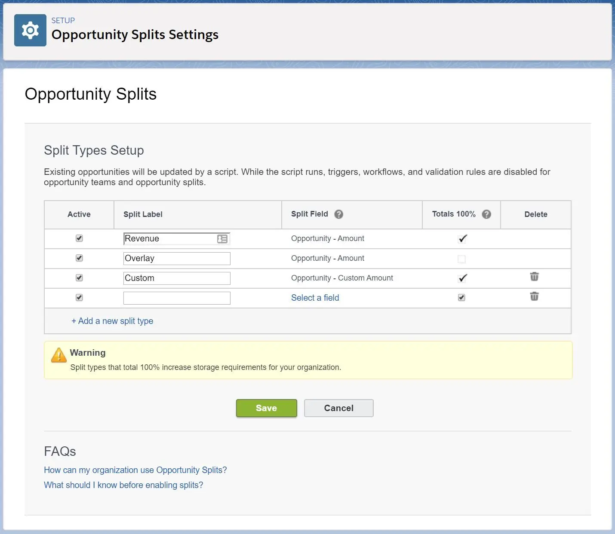
Task: Click Revenue row Totals 100% checkmark
Action: click(x=462, y=238)
